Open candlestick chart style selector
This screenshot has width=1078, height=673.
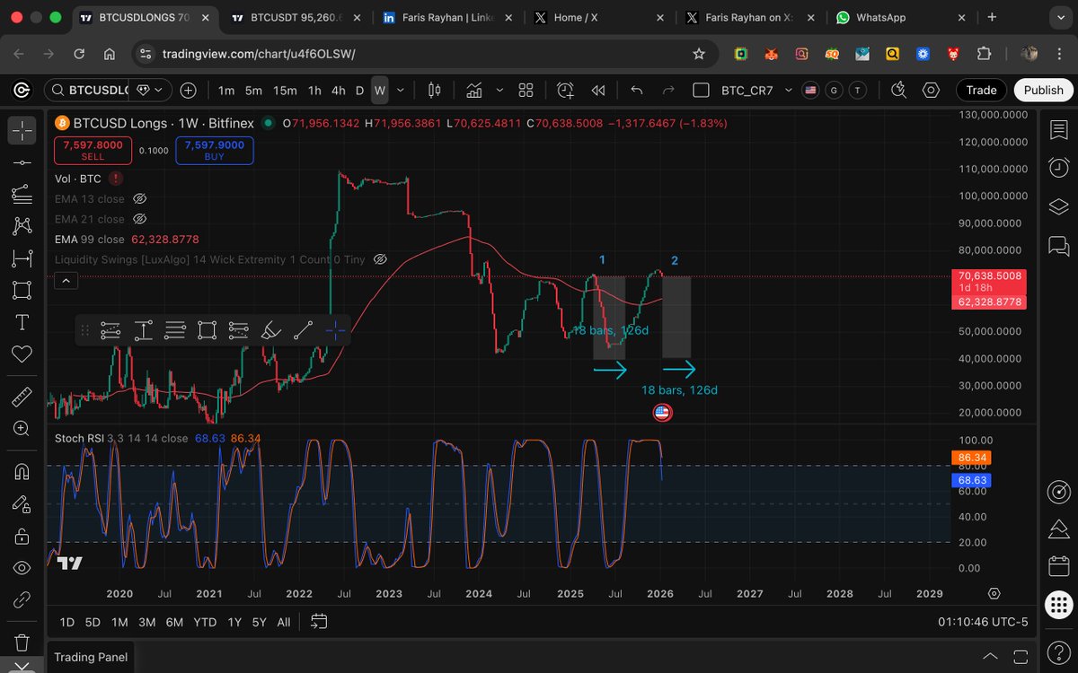click(x=435, y=90)
